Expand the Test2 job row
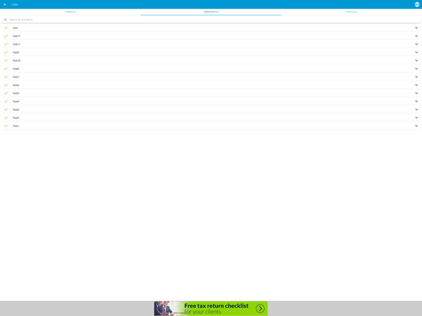This screenshot has width=422, height=316. (417, 118)
